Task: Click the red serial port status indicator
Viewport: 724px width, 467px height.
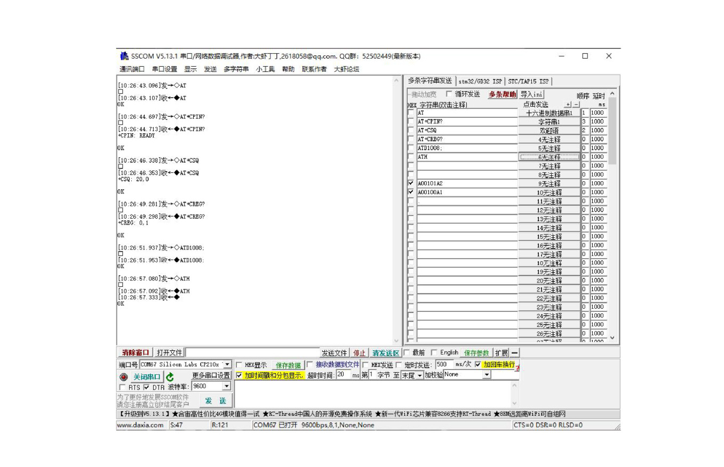Action: click(x=124, y=377)
